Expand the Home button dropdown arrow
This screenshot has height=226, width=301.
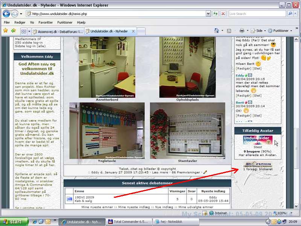(x=222, y=31)
